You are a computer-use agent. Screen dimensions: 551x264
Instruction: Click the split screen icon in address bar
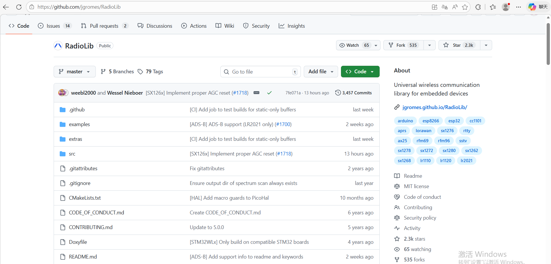click(x=434, y=7)
